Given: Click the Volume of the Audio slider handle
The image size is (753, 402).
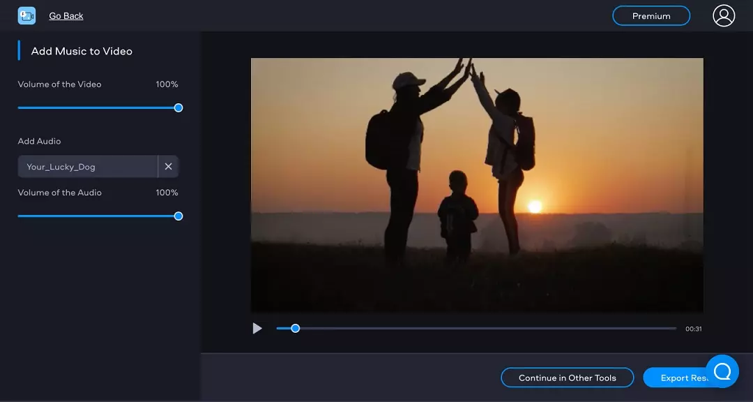Looking at the screenshot, I should pyautogui.click(x=178, y=216).
